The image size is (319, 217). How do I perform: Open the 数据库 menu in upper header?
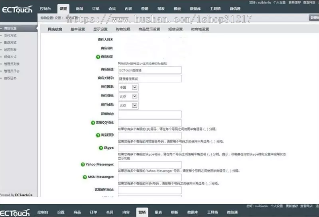195,9
